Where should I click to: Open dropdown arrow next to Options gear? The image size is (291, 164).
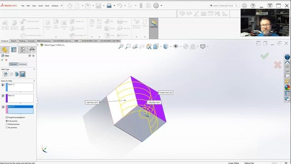coord(161,6)
